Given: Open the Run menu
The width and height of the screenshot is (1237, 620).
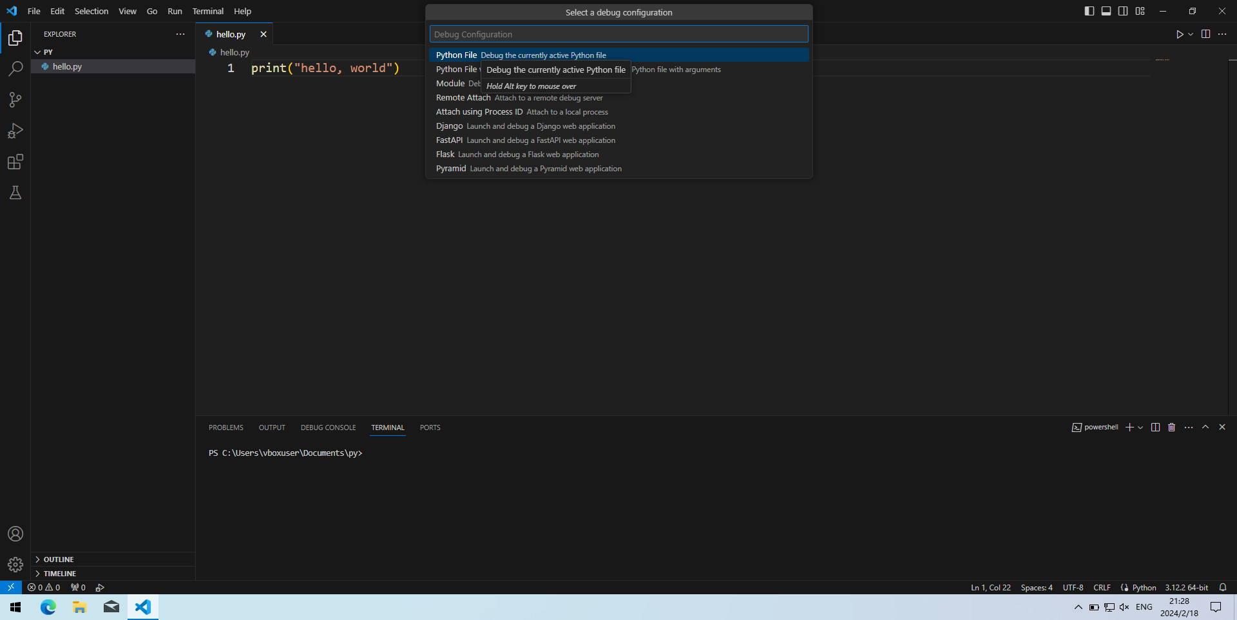Looking at the screenshot, I should click(x=175, y=11).
